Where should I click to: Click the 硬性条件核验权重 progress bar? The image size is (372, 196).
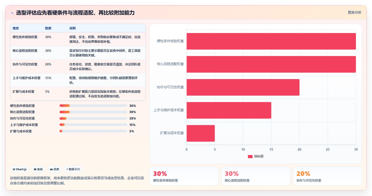tap(93, 106)
